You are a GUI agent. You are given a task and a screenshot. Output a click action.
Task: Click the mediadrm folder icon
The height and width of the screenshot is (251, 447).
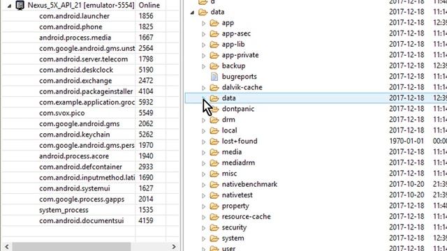[x=214, y=163]
